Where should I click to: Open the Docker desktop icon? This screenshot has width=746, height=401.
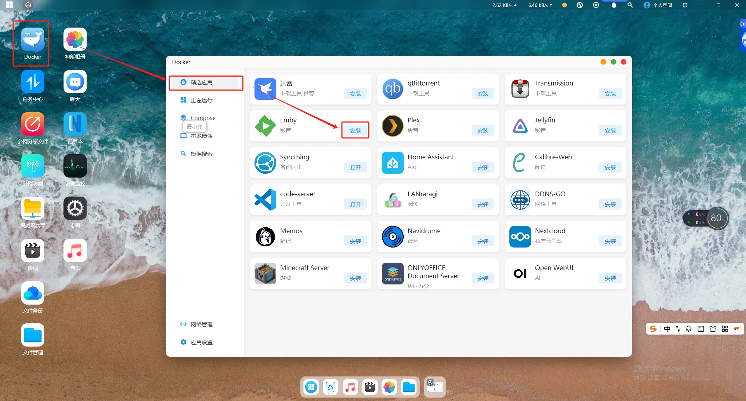coord(33,40)
